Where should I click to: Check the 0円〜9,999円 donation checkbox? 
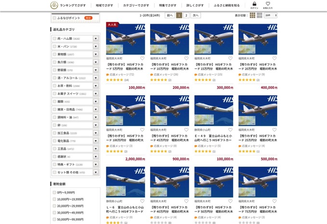click(x=54, y=193)
